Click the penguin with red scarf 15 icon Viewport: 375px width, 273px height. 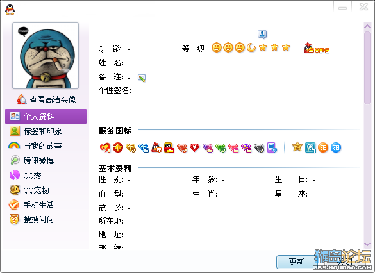click(169, 147)
